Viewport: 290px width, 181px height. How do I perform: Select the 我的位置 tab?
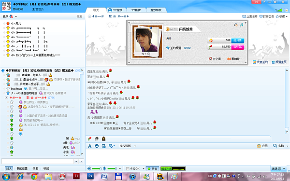pos(22,168)
